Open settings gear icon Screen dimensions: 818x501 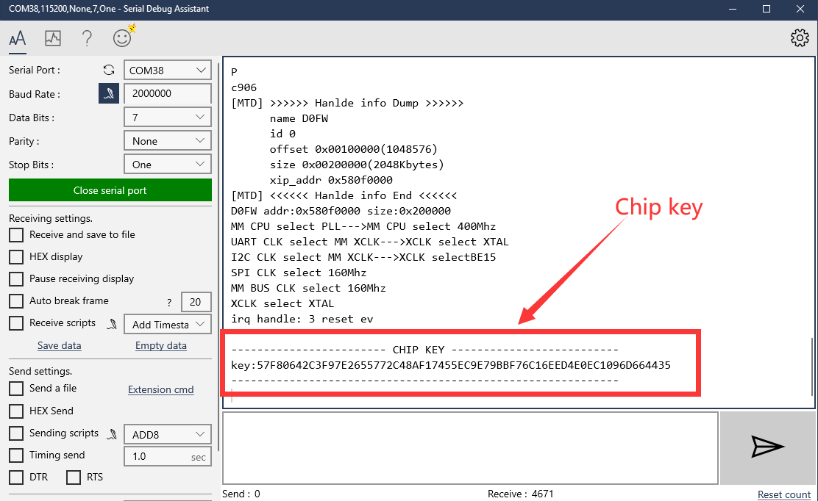click(800, 37)
